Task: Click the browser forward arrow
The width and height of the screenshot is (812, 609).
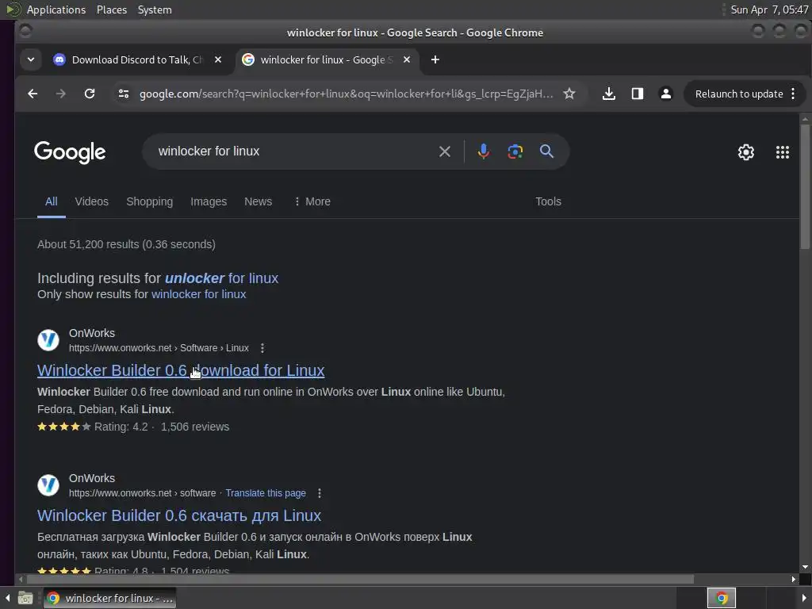Action: (x=61, y=94)
